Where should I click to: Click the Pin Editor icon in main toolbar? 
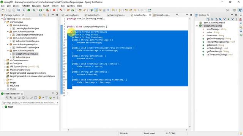150,10
